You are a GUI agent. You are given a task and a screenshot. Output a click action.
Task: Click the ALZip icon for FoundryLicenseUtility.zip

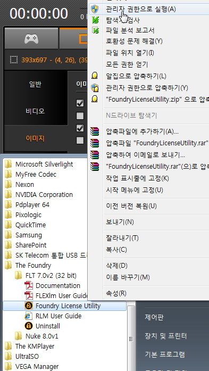pos(95,99)
